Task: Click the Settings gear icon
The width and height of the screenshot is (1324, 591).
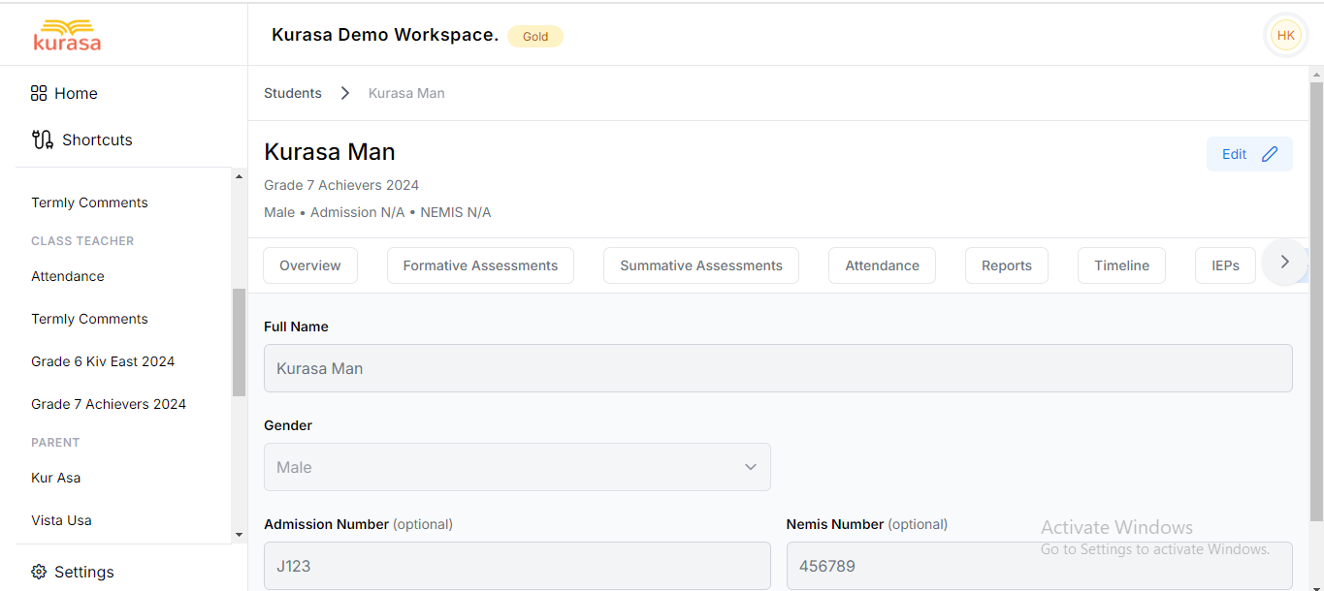Action: point(39,572)
